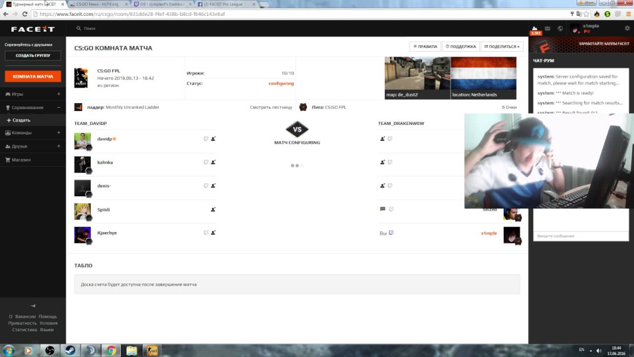Click the CS:GO FPL league icon
This screenshot has height=357, width=634.
click(x=303, y=107)
